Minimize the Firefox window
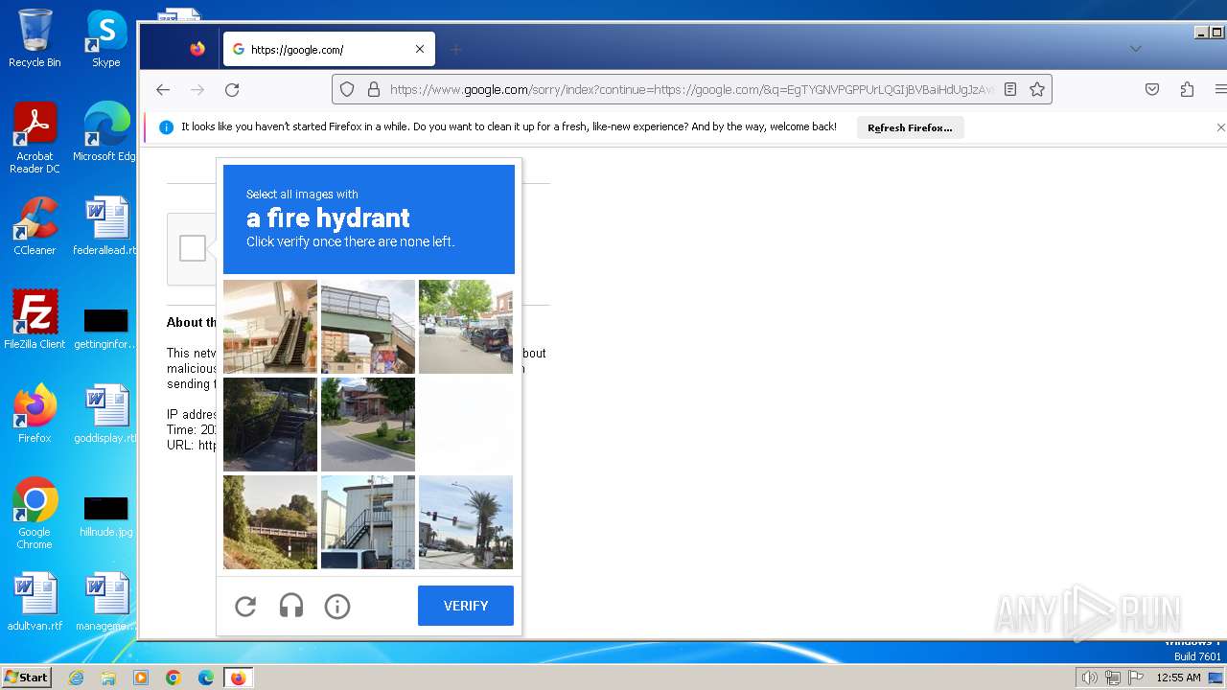This screenshot has height=690, width=1227. pyautogui.click(x=1201, y=33)
